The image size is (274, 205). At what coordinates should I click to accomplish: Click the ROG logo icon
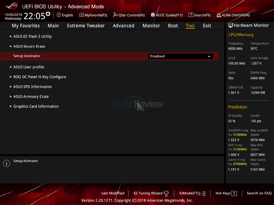pos(12,6)
